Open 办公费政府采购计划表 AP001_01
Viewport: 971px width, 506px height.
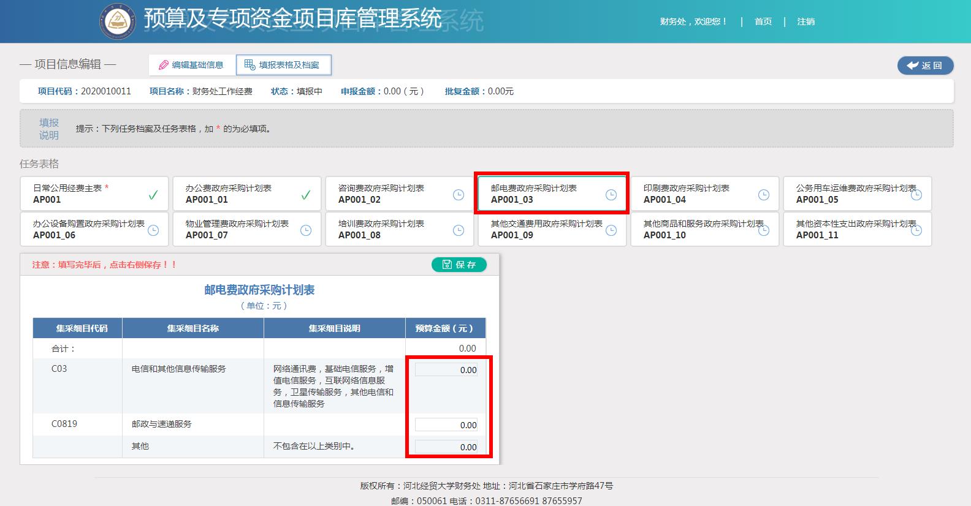246,194
